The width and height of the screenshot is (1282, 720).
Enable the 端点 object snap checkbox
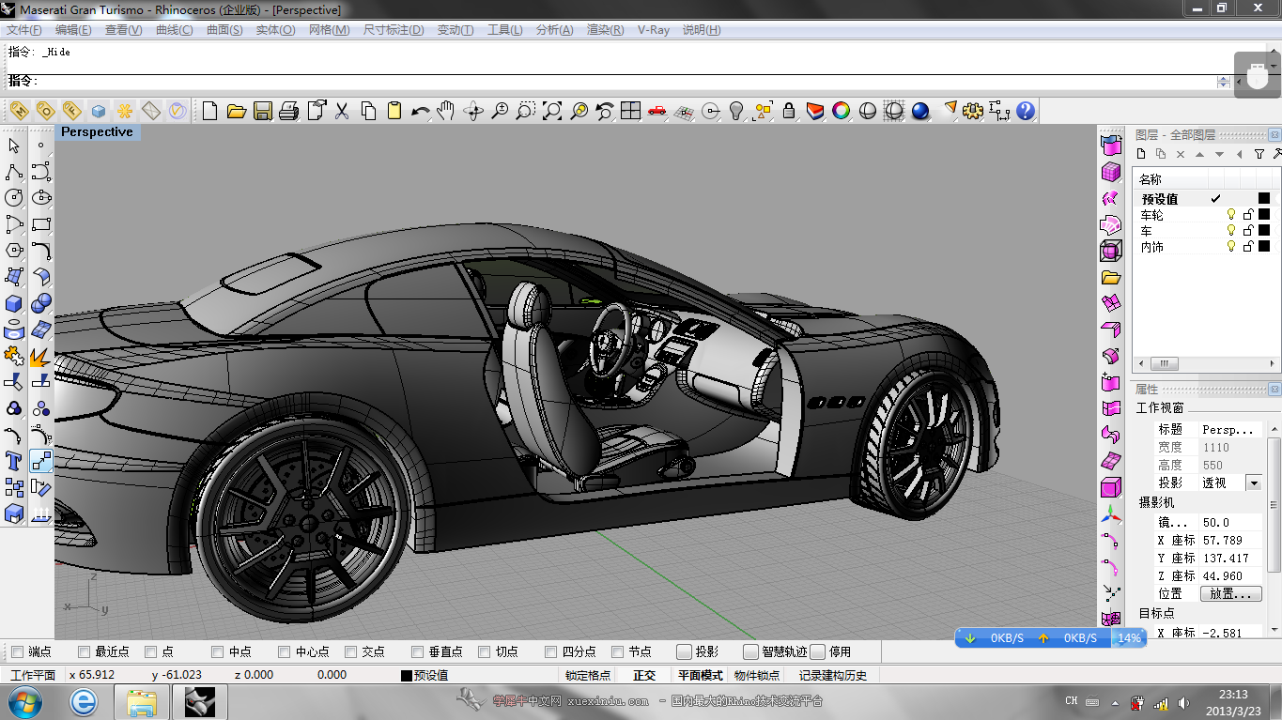tap(17, 651)
